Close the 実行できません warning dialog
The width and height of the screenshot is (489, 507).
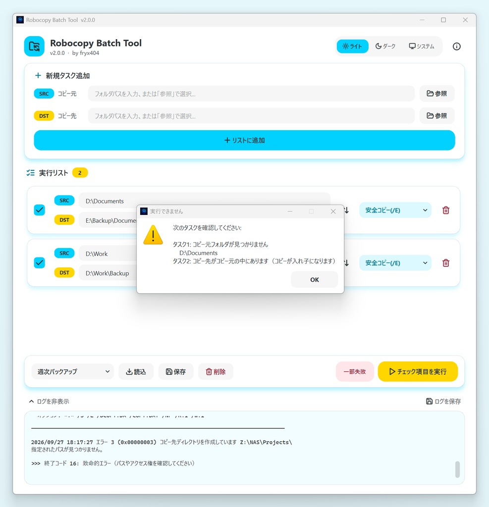pyautogui.click(x=333, y=211)
